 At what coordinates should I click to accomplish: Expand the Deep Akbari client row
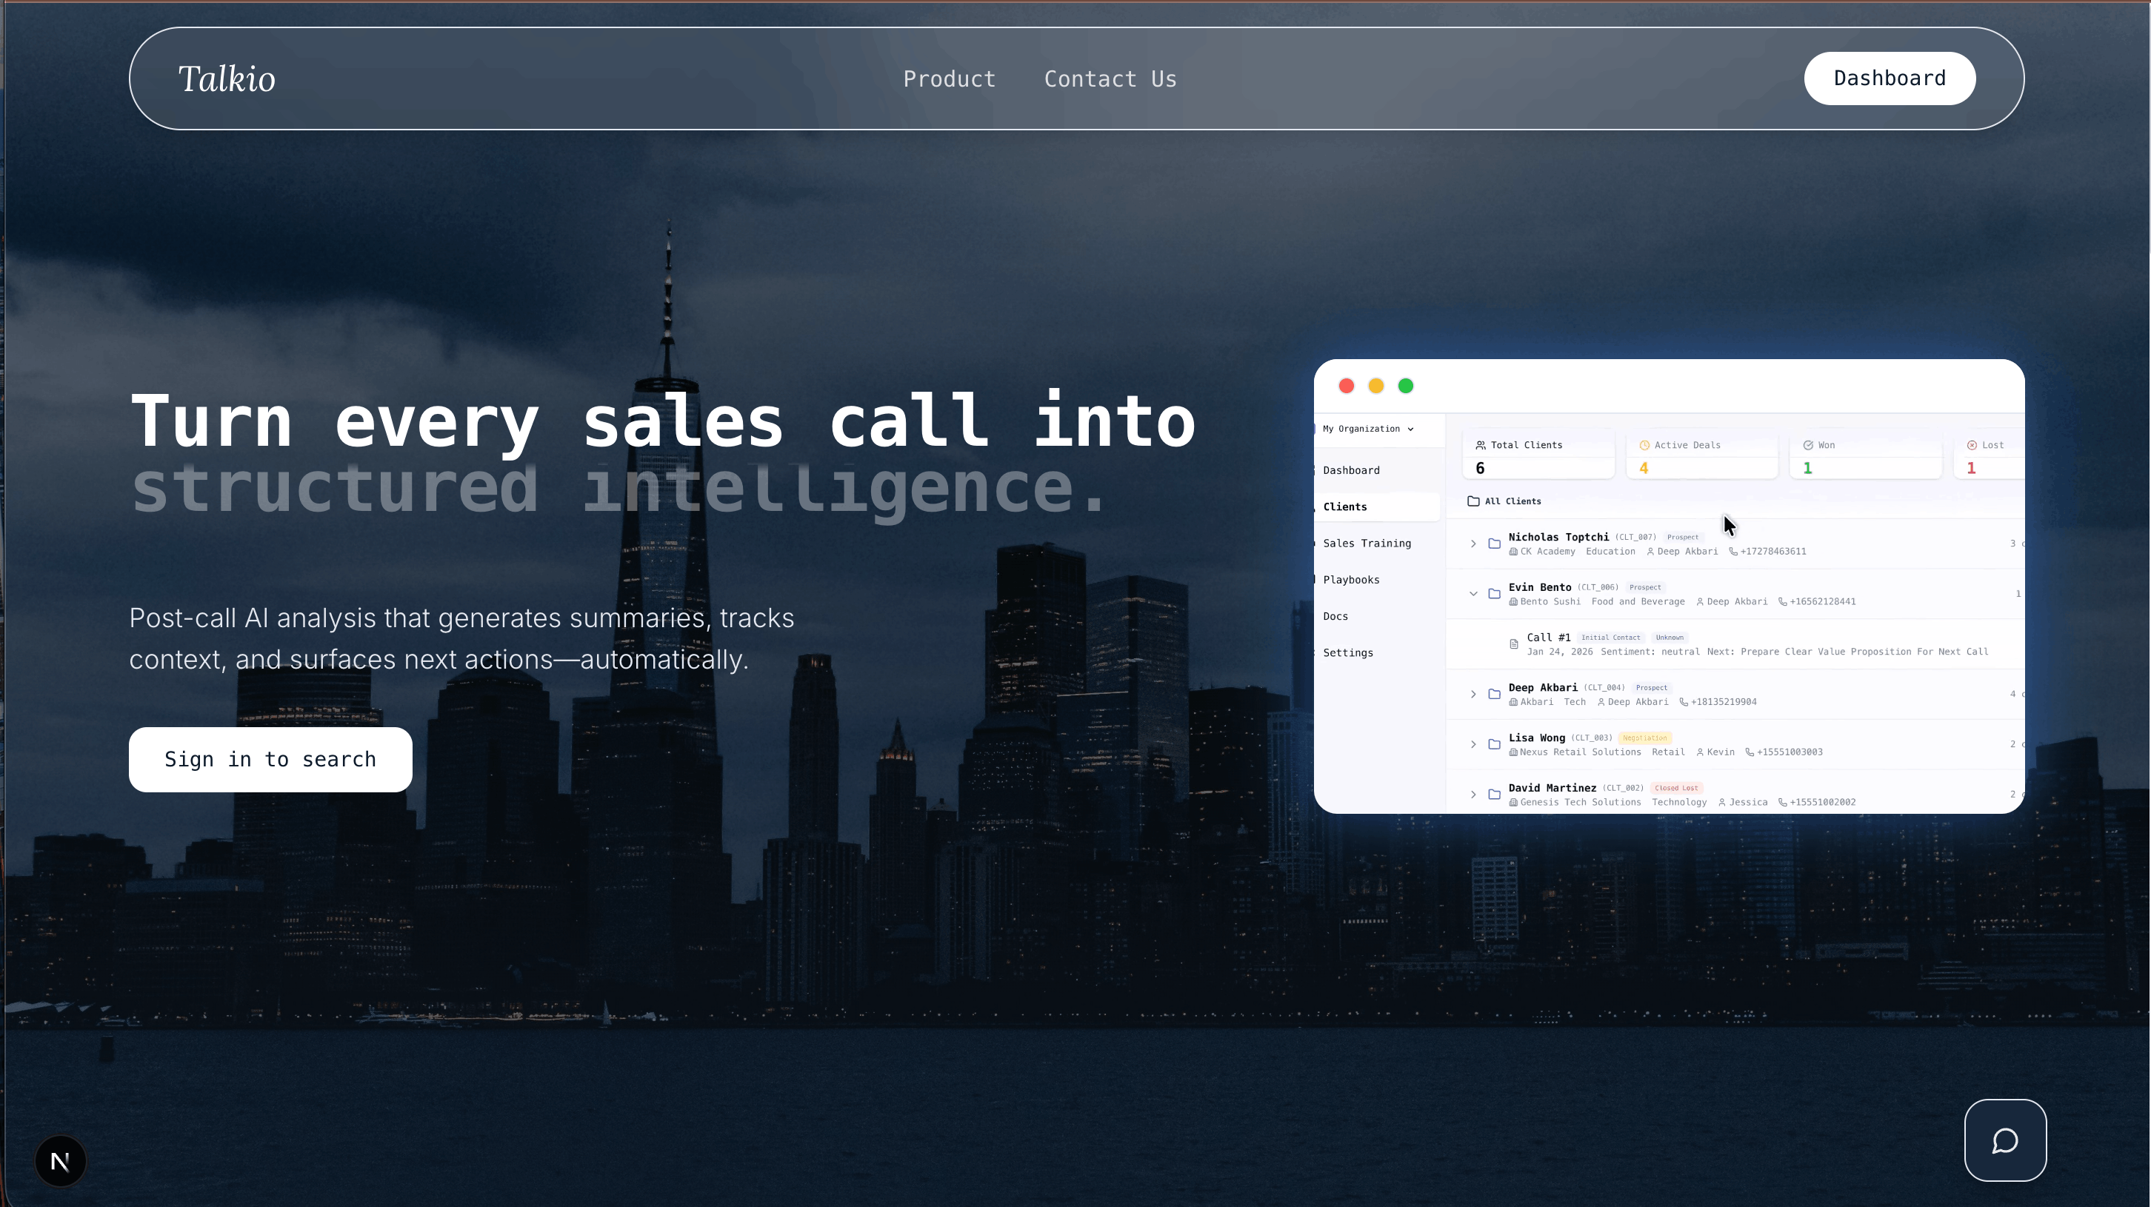point(1473,695)
